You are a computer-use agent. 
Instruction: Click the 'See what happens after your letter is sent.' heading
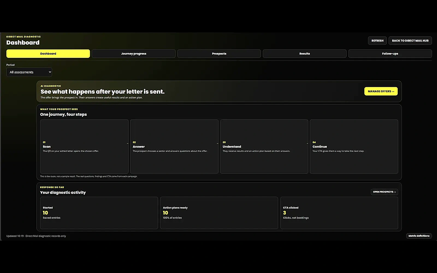tap(102, 92)
